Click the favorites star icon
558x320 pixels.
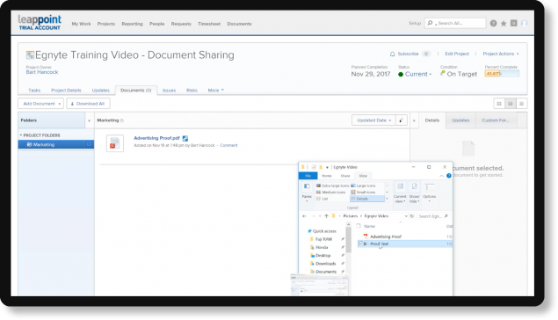[504, 24]
